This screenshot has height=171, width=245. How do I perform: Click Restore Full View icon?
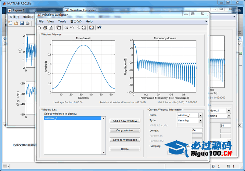[84, 28]
